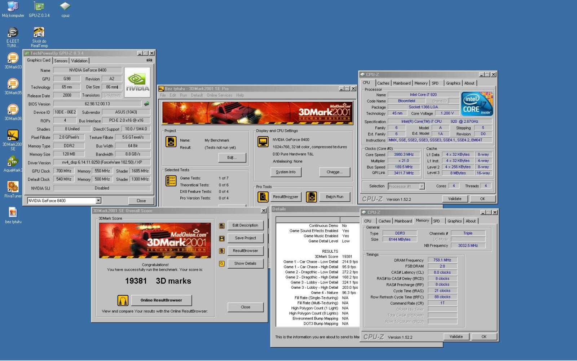577x361 pixels.
Task: Click the GPU Clock 700 MHz field
Action: pyautogui.click(x=64, y=171)
